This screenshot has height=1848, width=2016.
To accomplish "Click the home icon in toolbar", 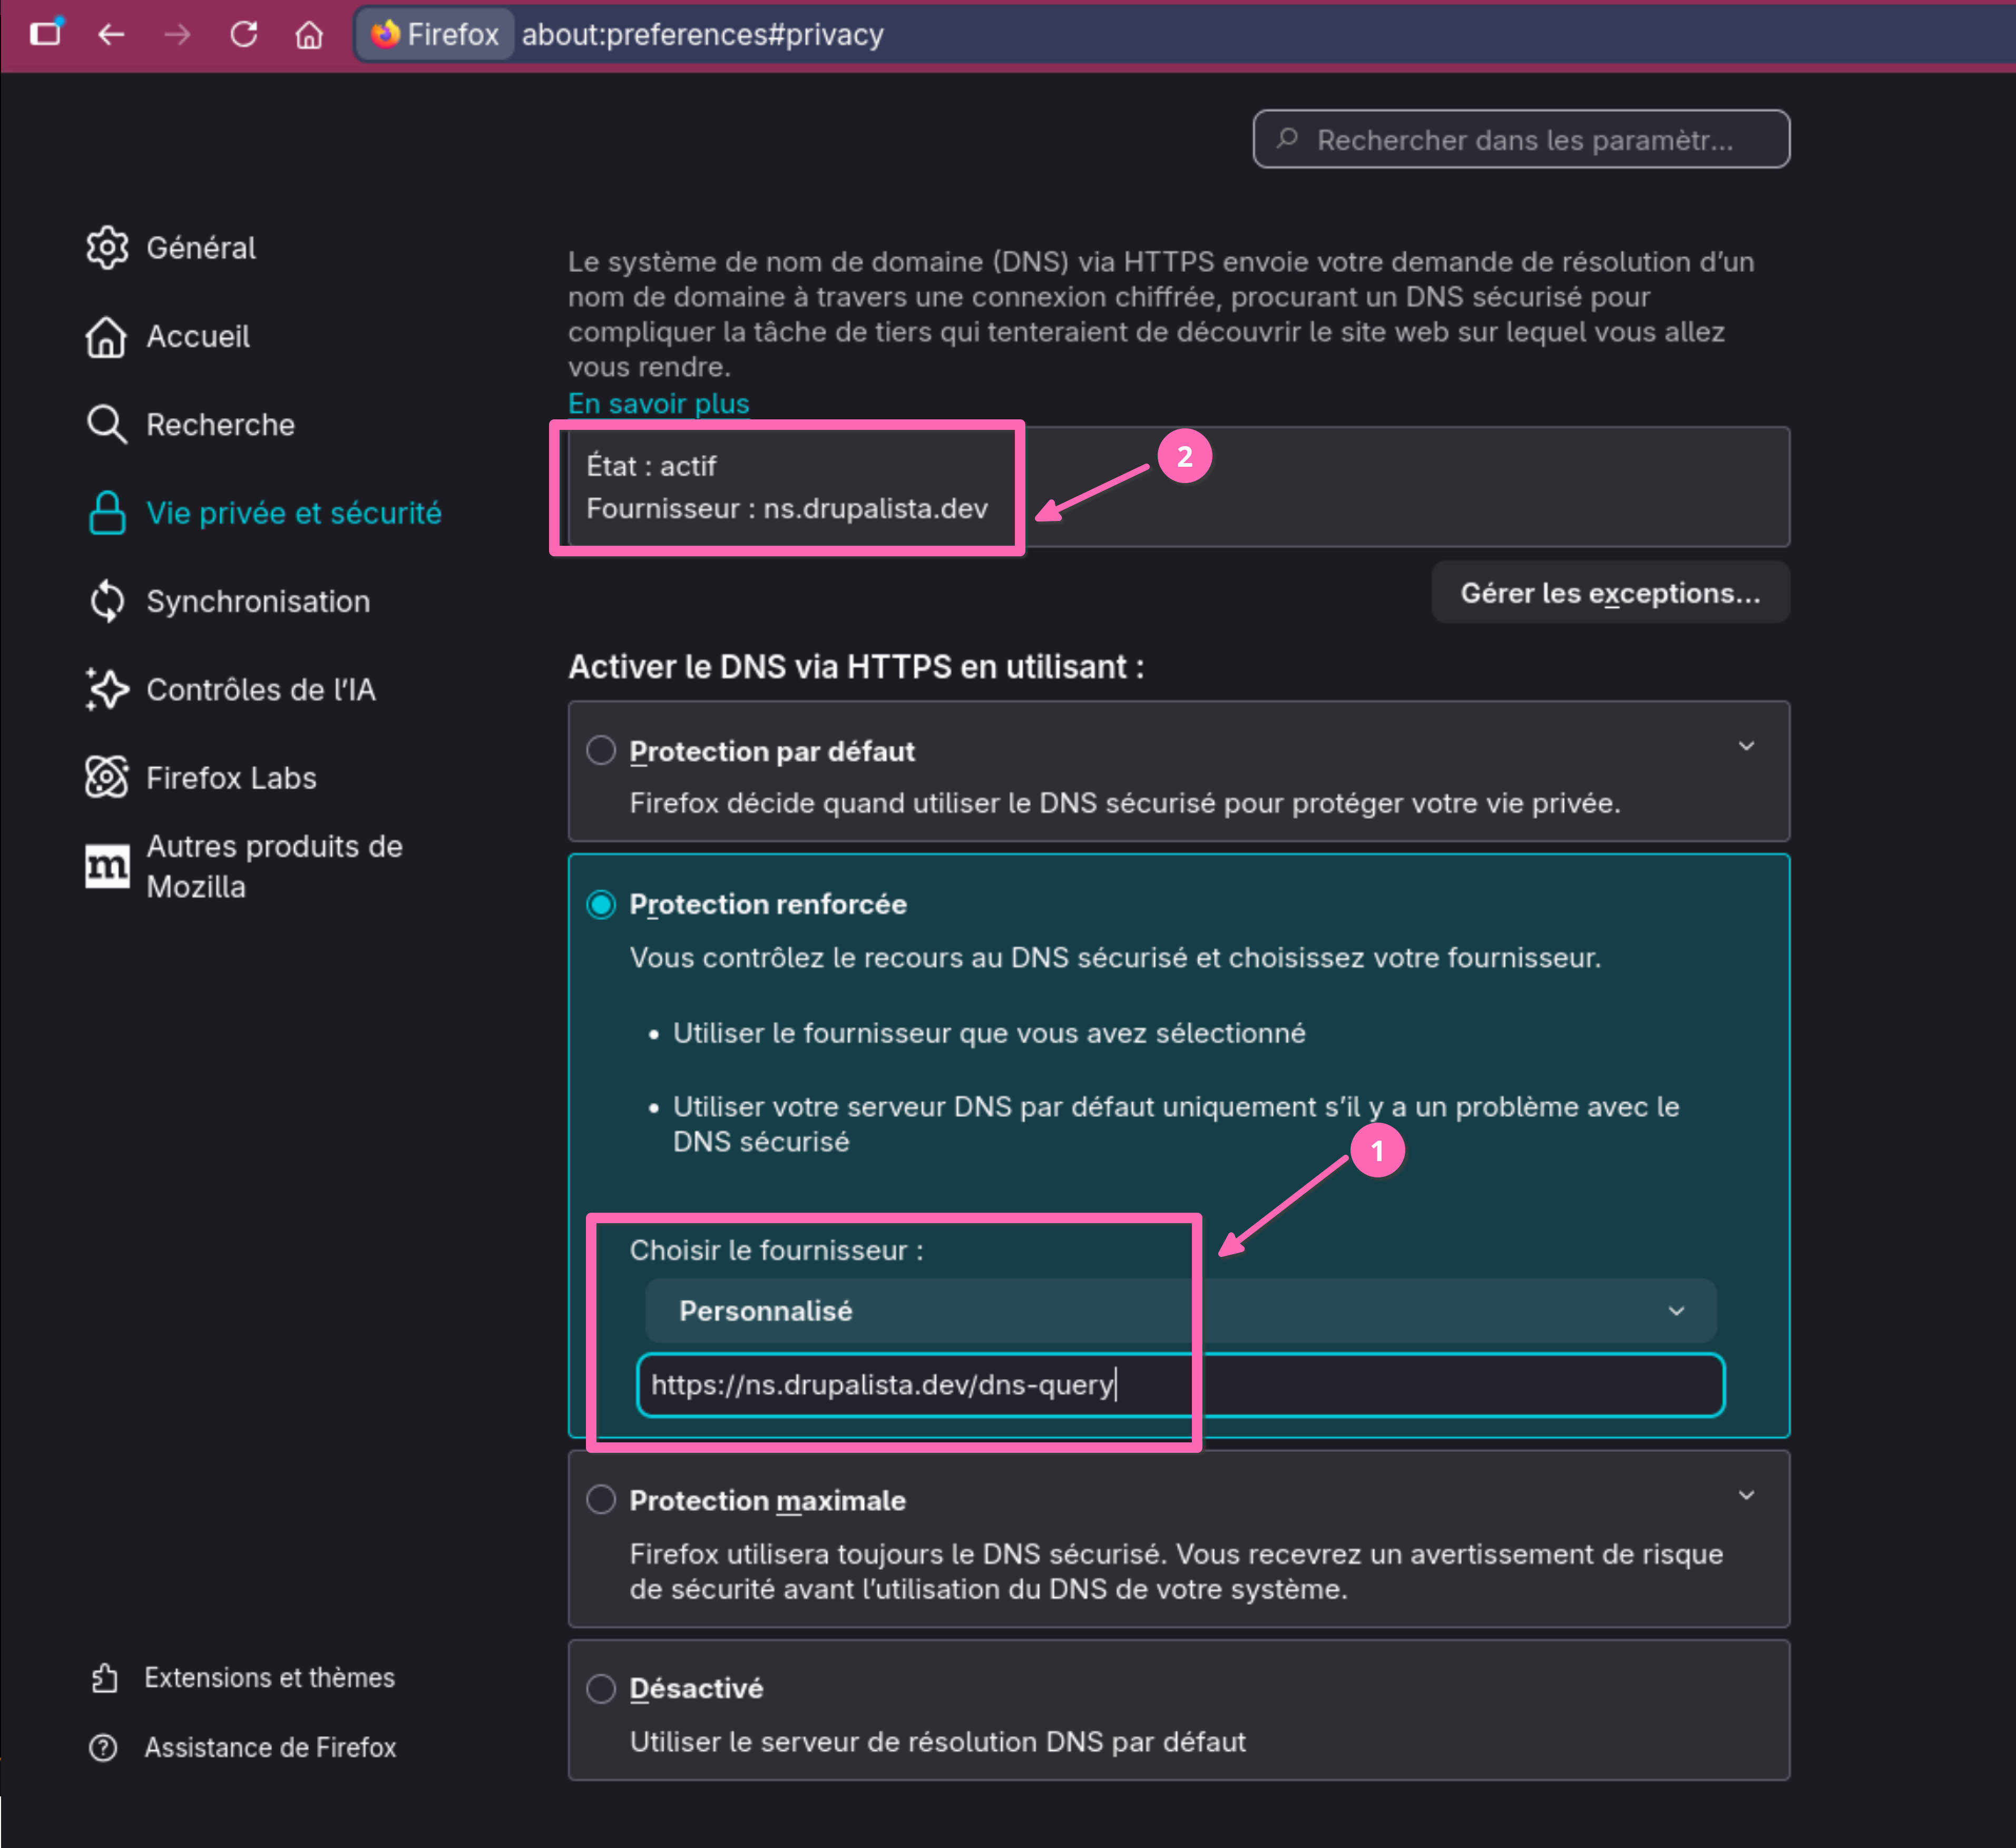I will pos(309,35).
